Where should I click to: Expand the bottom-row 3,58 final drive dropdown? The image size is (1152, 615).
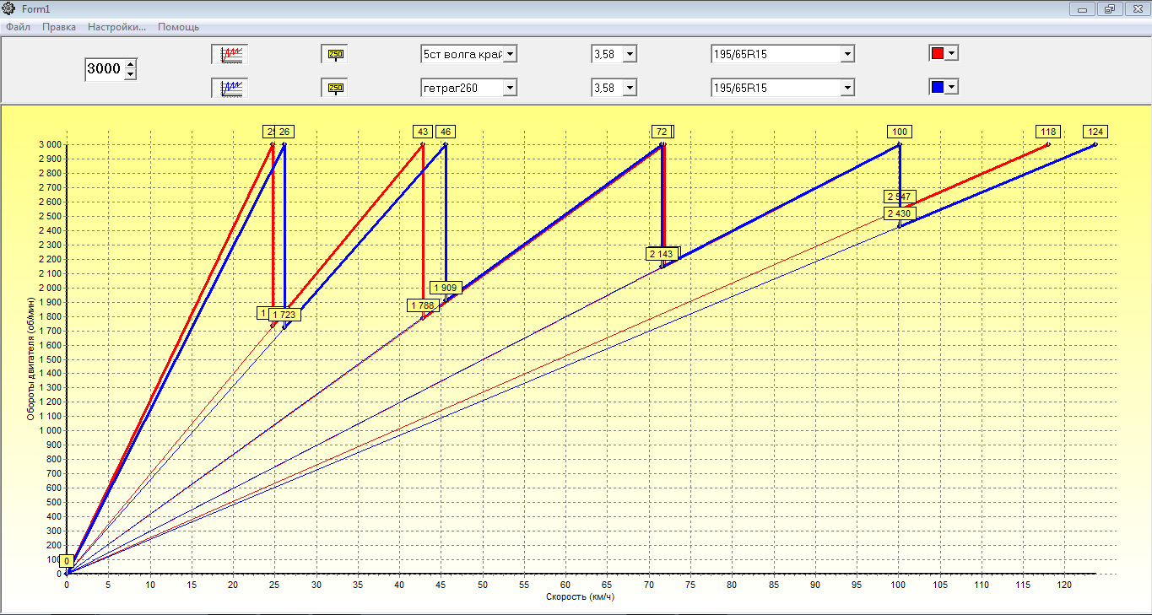(x=630, y=87)
